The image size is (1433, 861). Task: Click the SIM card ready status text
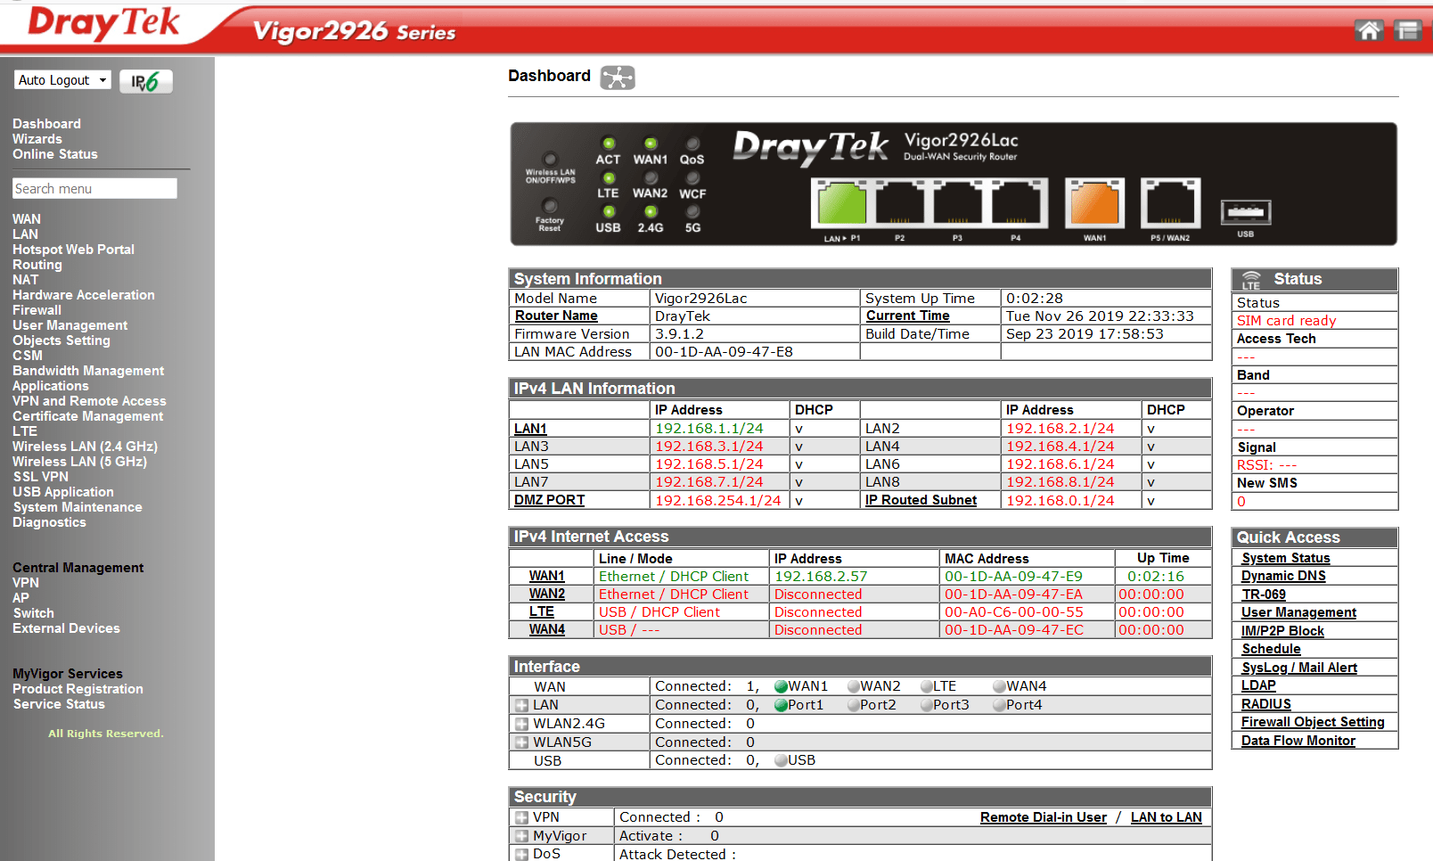[x=1286, y=321]
